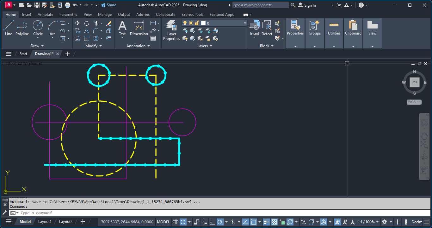
Task: Toggle grid display in status bar
Action: pos(175,222)
